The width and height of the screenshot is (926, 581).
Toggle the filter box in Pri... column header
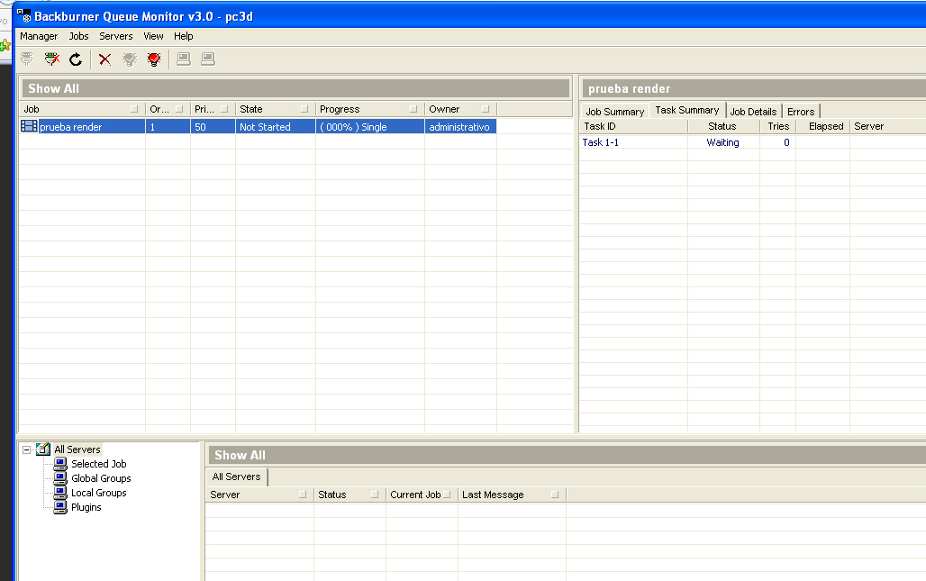pos(223,109)
